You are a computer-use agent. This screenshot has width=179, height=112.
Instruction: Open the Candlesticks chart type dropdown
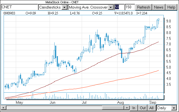pyautogui.click(x=65, y=7)
